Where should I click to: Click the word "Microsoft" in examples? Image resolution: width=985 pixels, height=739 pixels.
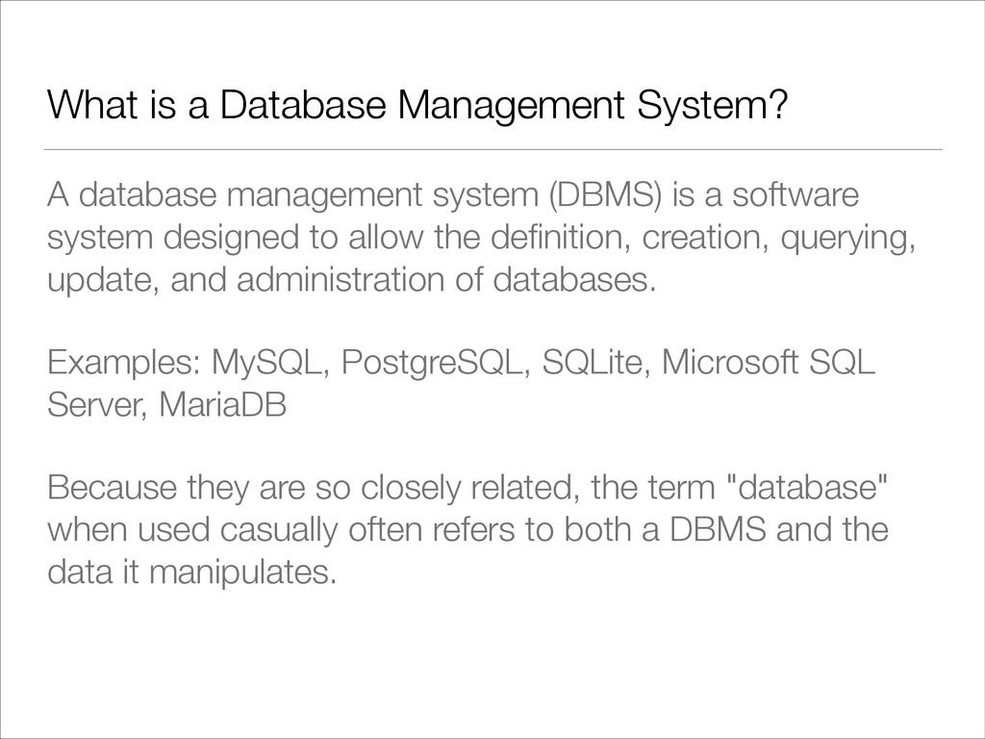[730, 363]
